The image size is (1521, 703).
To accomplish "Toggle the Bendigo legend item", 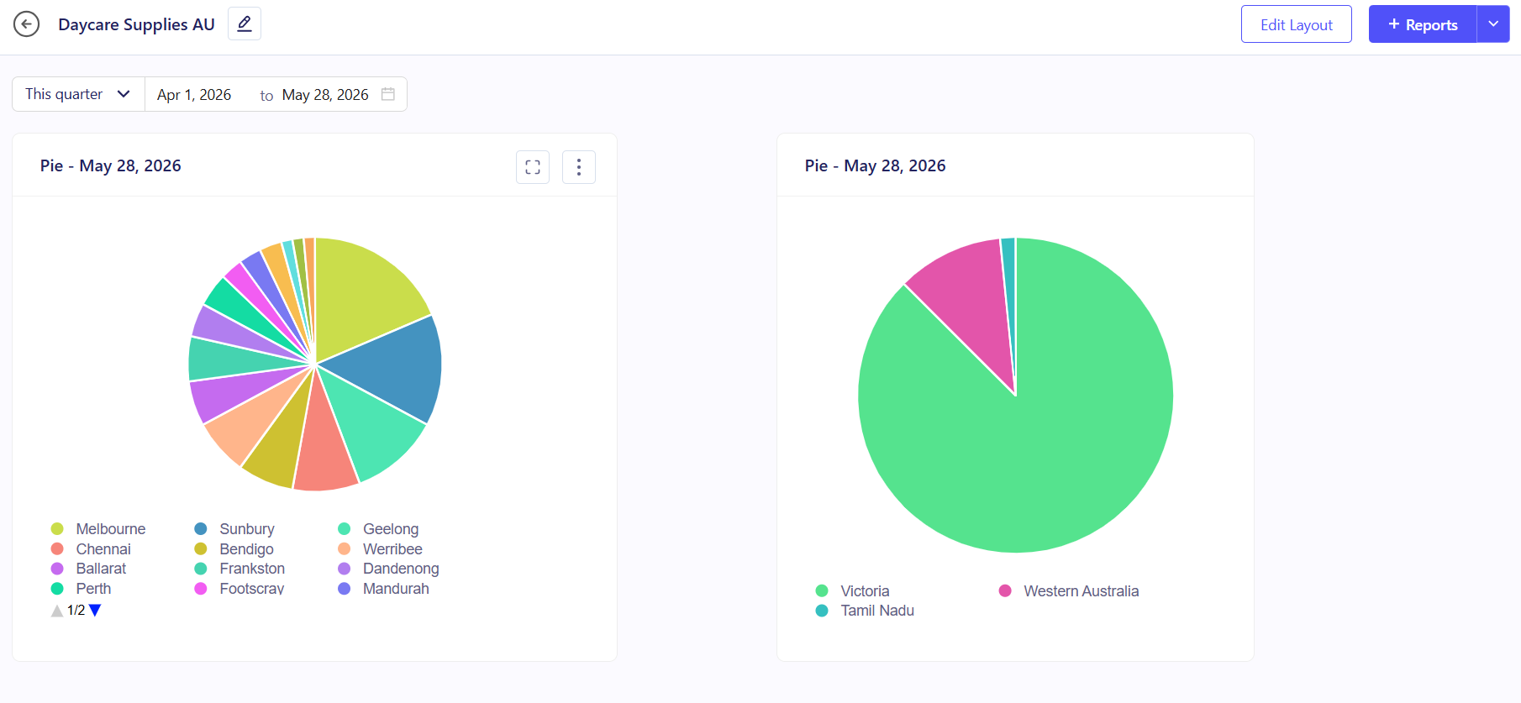I will [234, 549].
